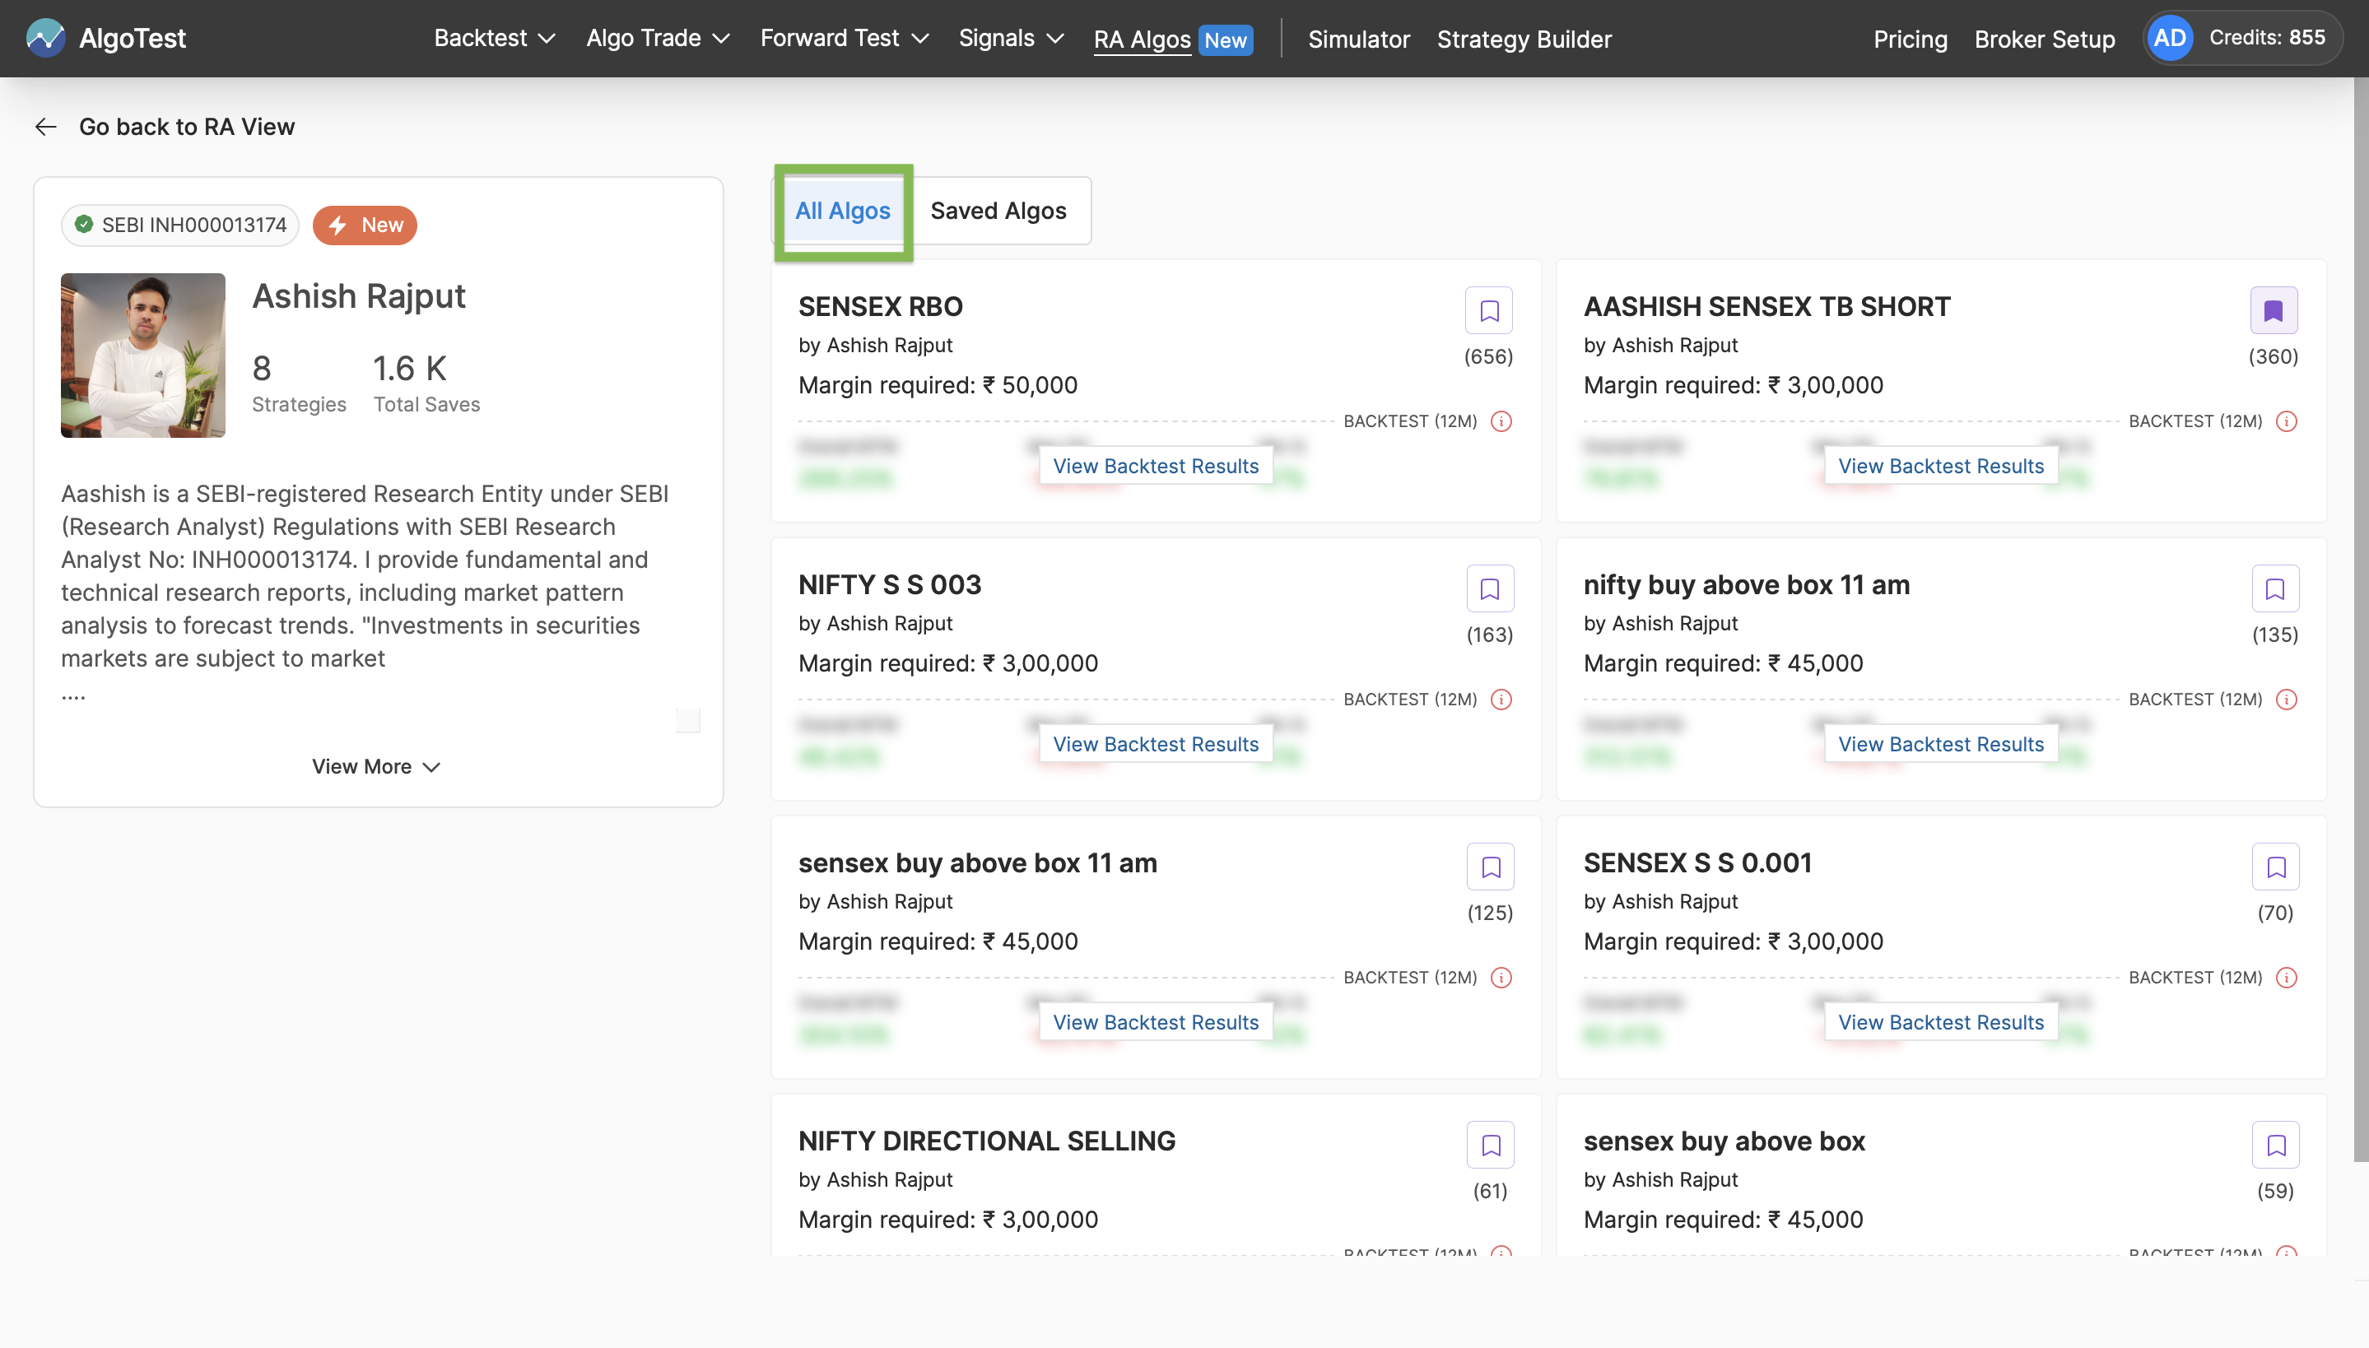Expand the Algo Trade dropdown menu

click(x=659, y=38)
